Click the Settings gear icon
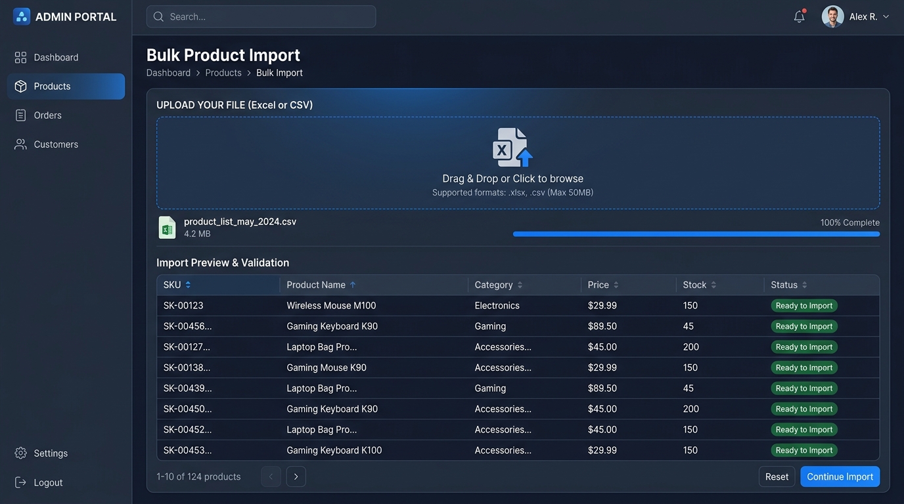Image resolution: width=904 pixels, height=504 pixels. [x=20, y=453]
